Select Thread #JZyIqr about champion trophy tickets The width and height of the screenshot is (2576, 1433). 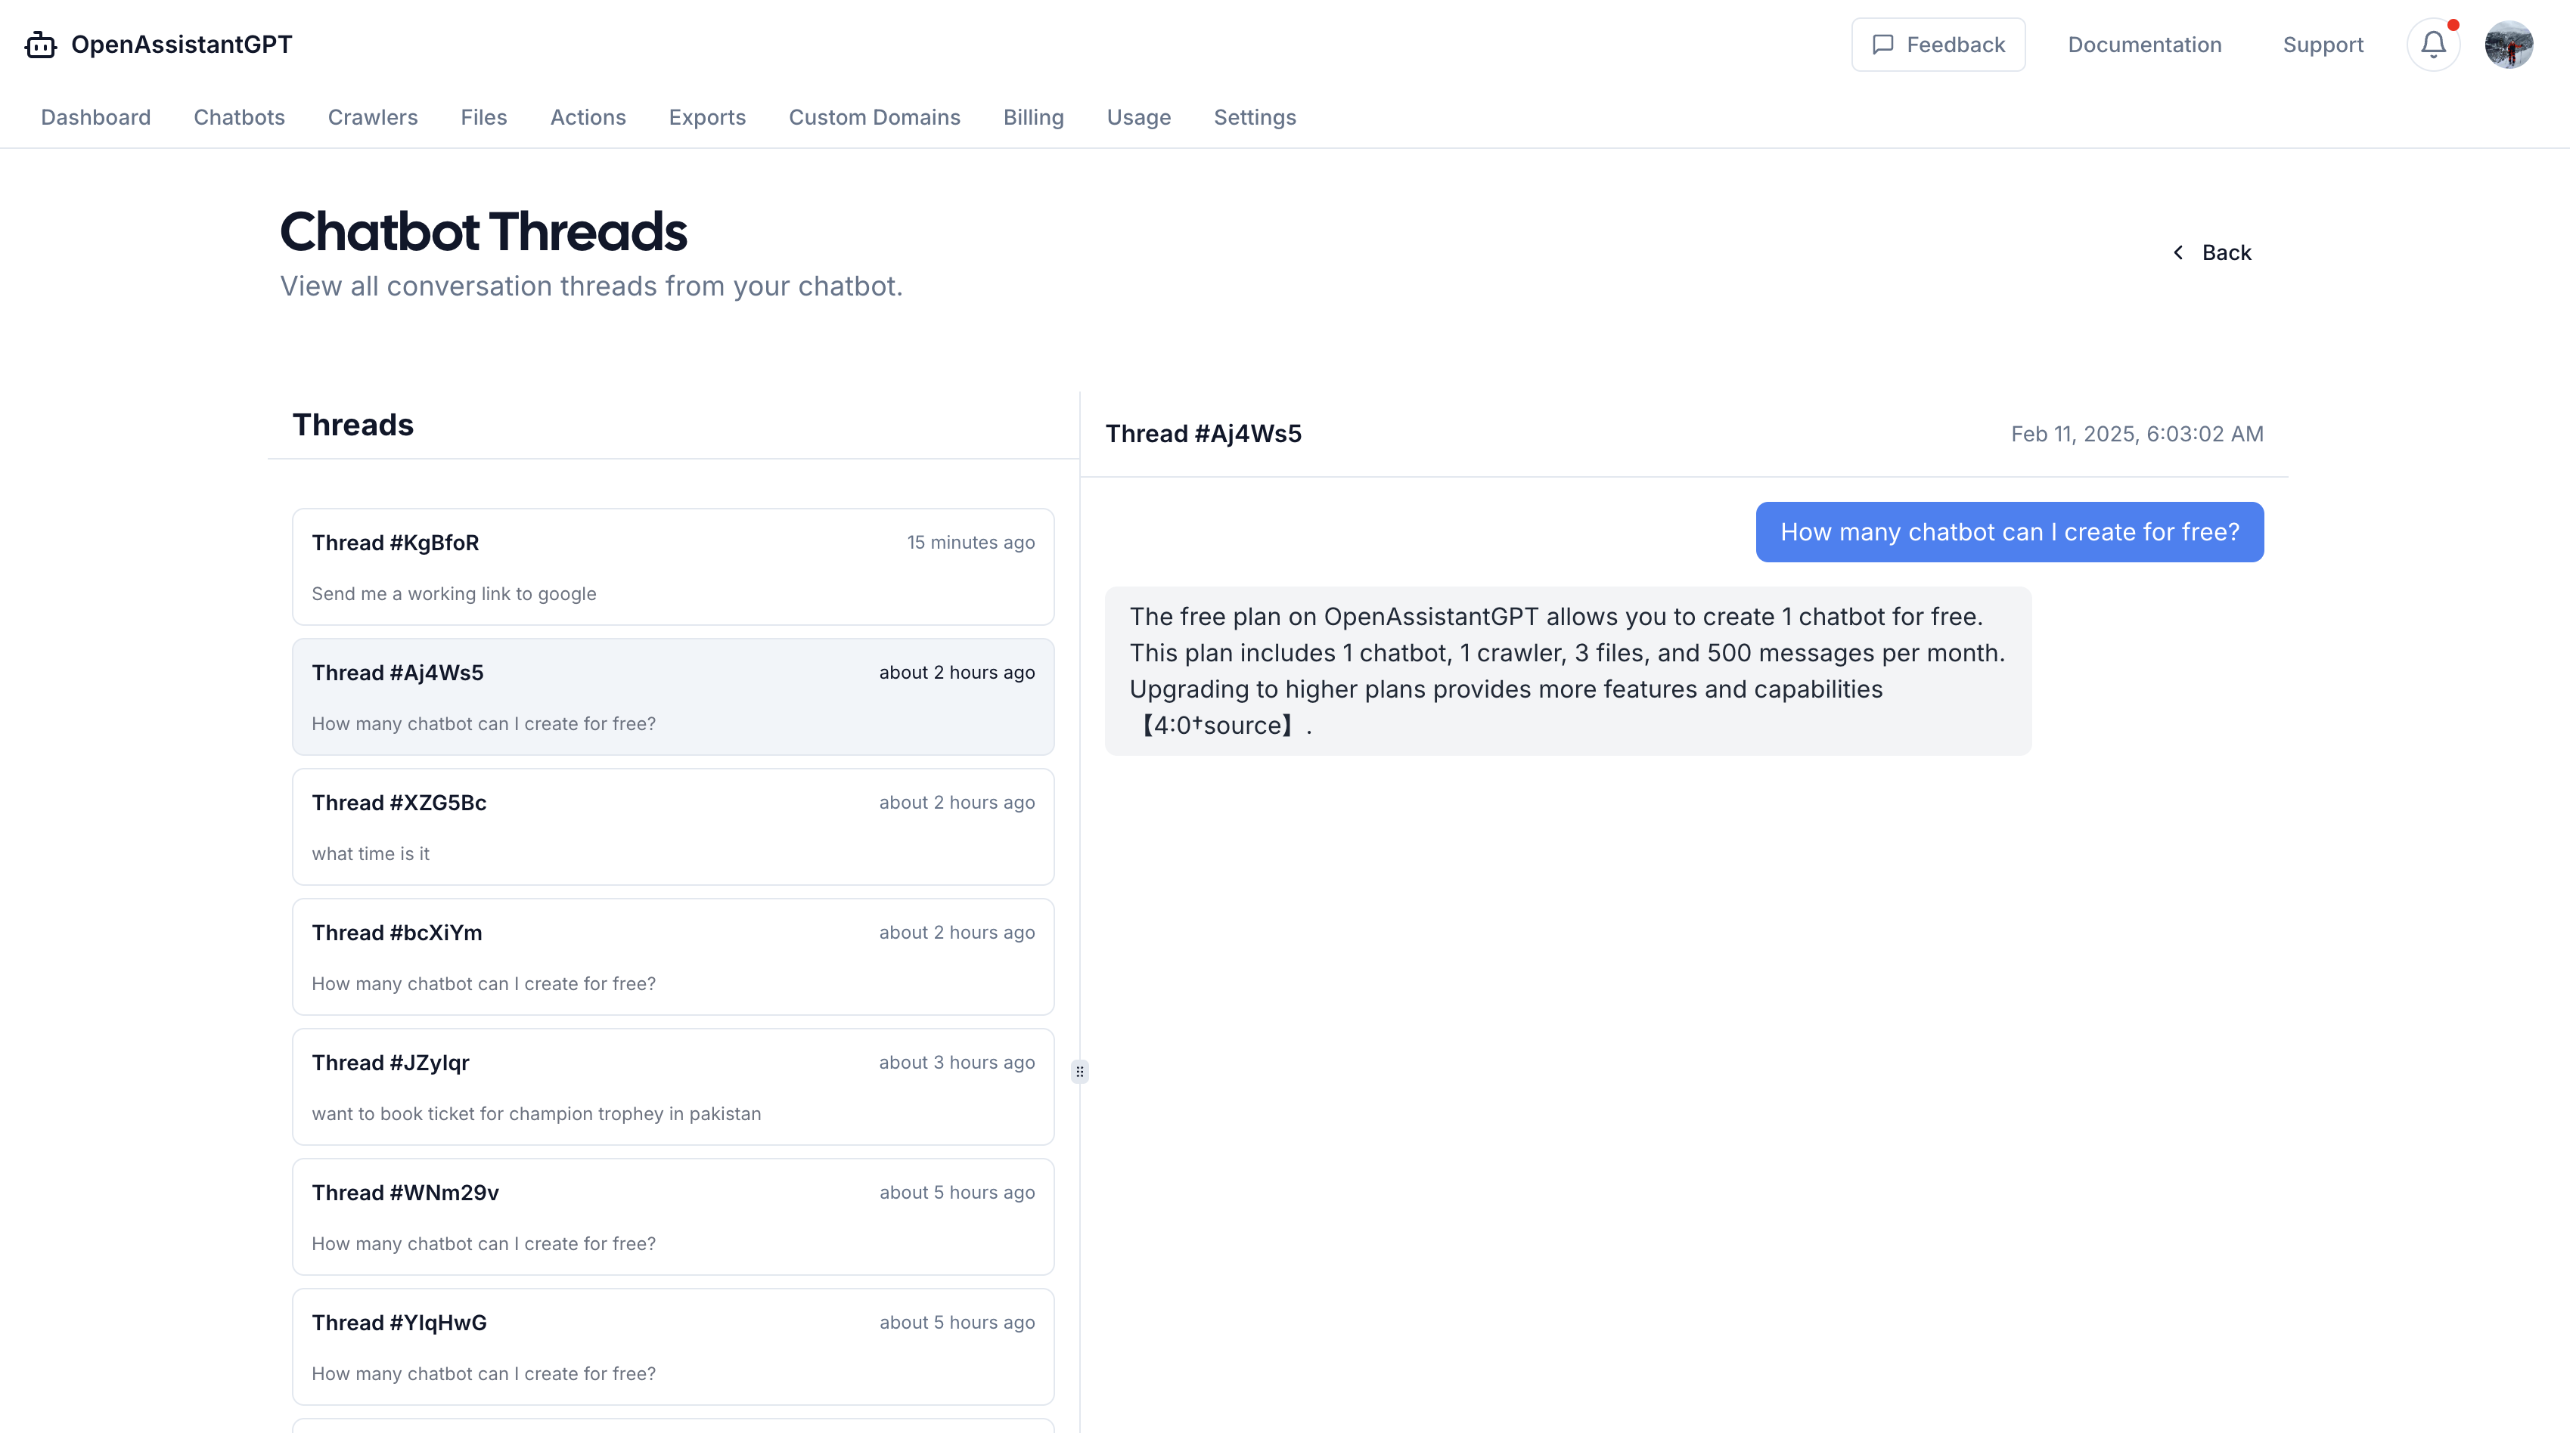click(672, 1086)
